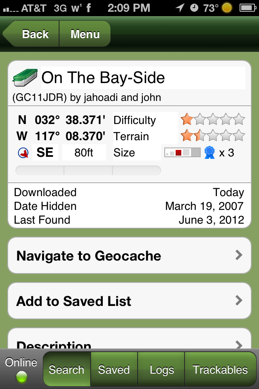The height and width of the screenshot is (389, 259).
Task: Select the Search tab
Action: coord(66,370)
